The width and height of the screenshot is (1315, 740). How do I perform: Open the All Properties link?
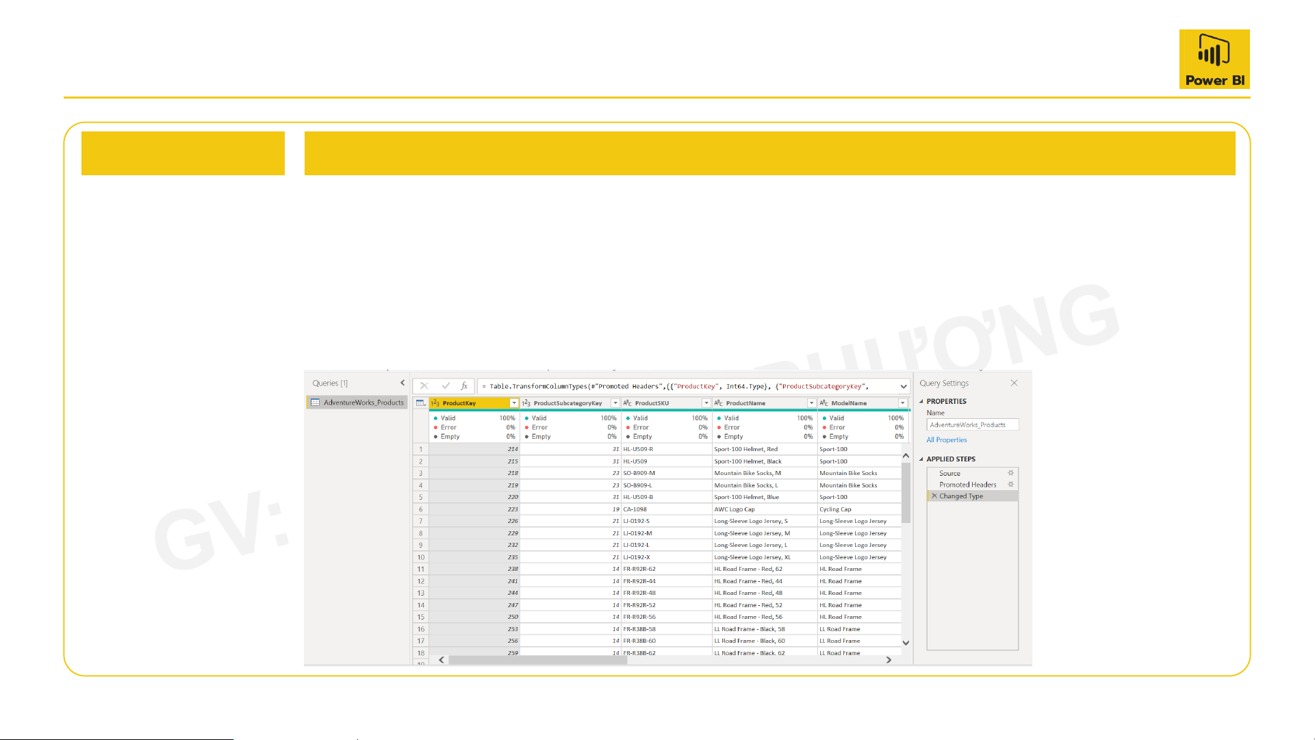[946, 440]
